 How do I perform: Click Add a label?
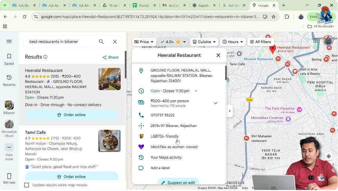point(160,168)
